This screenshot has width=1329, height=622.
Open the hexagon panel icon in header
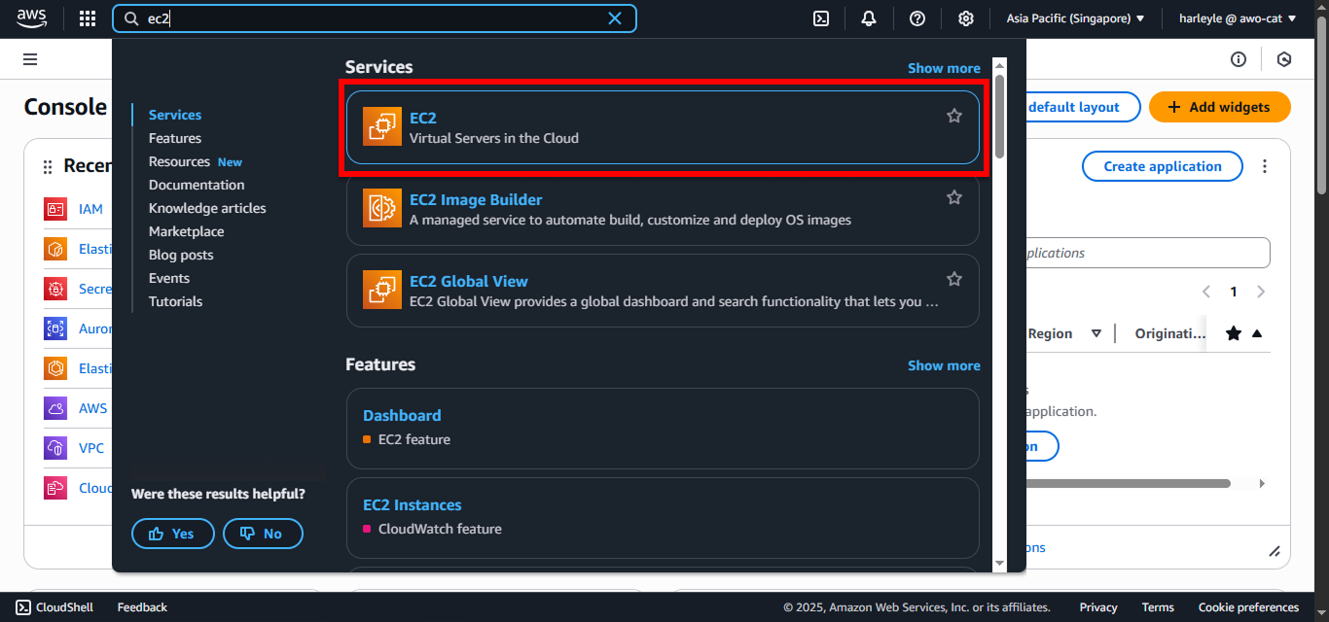point(1284,59)
